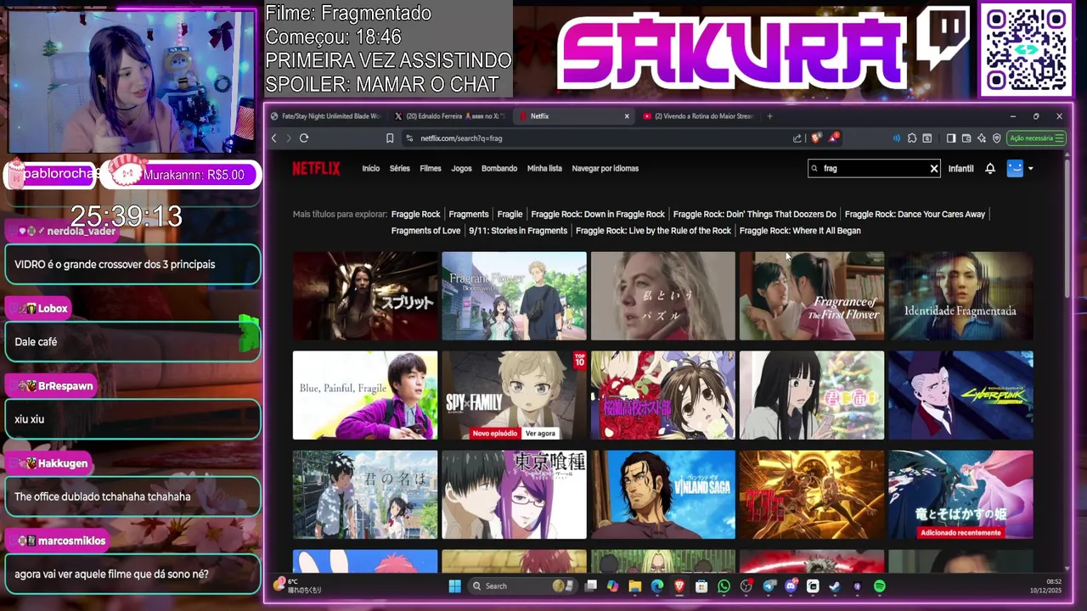Focus the Netflix search field containing 'frag'

[x=875, y=168]
